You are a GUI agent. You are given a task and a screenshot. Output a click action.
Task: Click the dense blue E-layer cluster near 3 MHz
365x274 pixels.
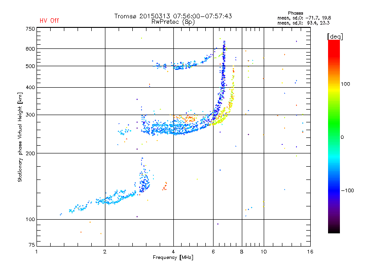pos(144,180)
